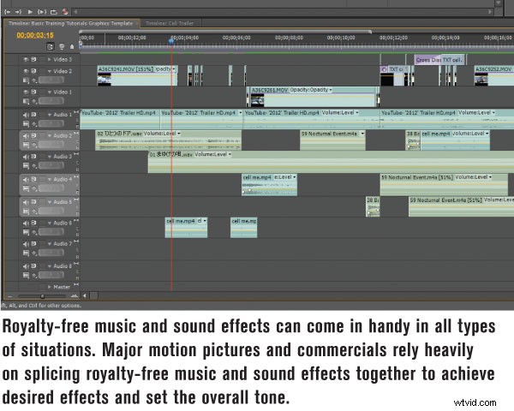Collapse the Audio 7 track

click(x=50, y=244)
